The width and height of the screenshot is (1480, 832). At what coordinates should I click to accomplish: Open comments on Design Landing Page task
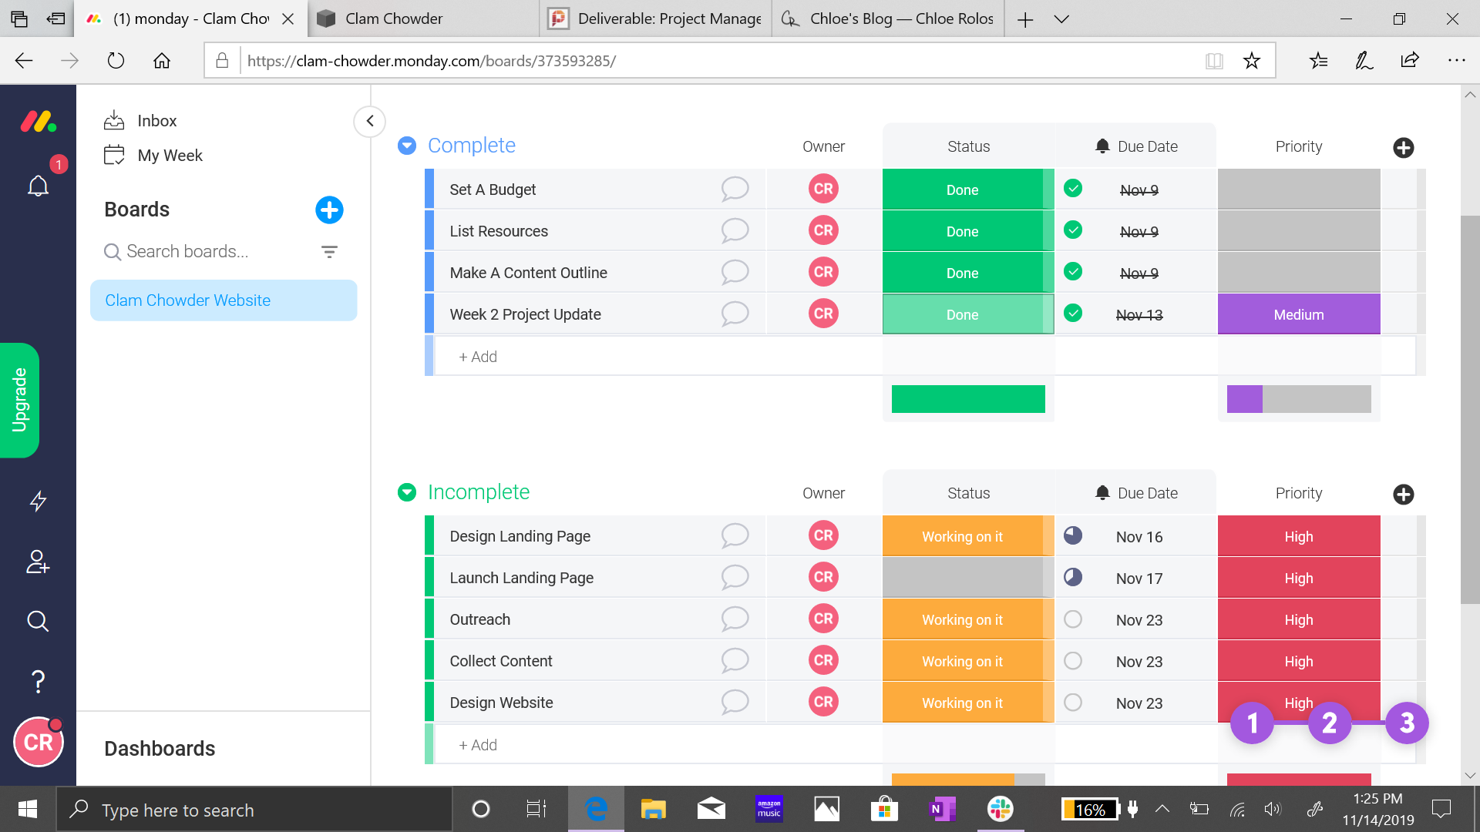coord(735,535)
